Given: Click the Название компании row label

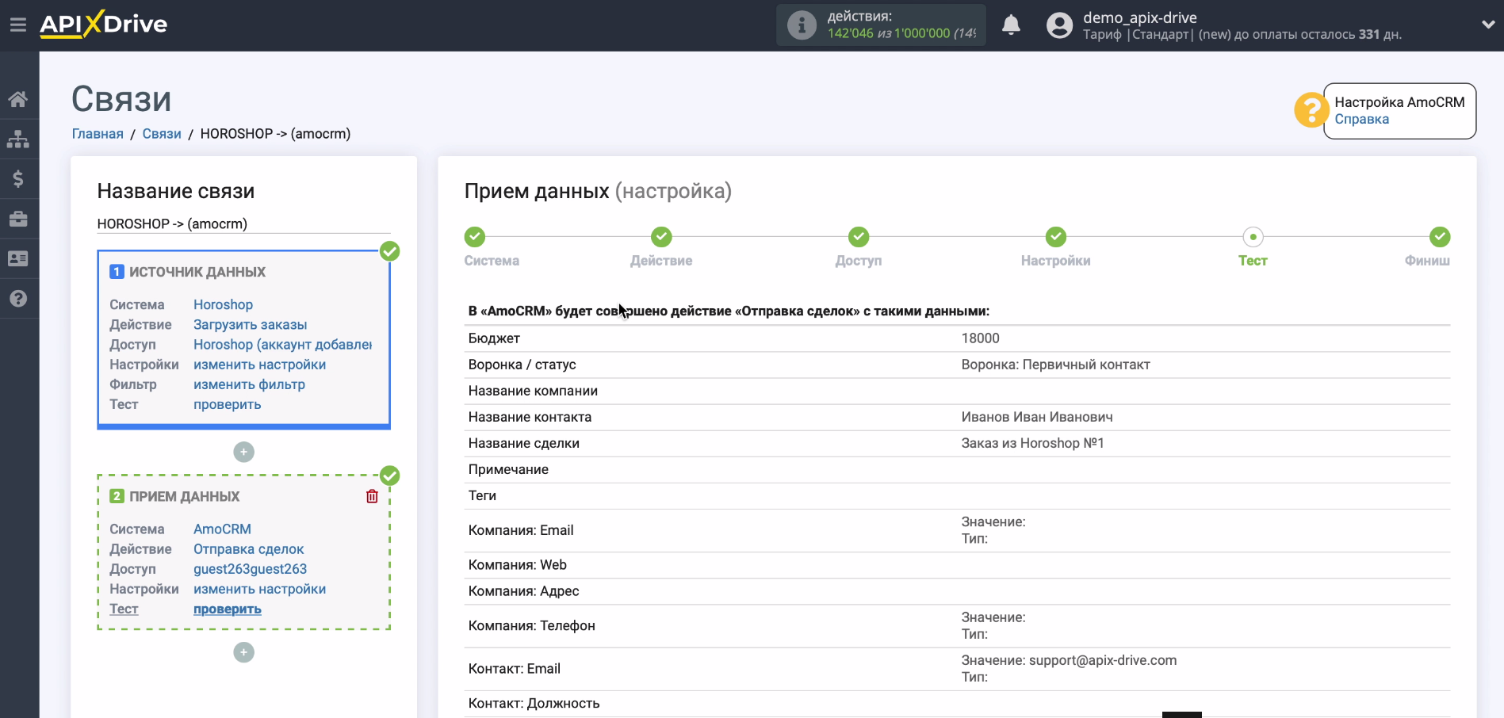Looking at the screenshot, I should (x=533, y=391).
